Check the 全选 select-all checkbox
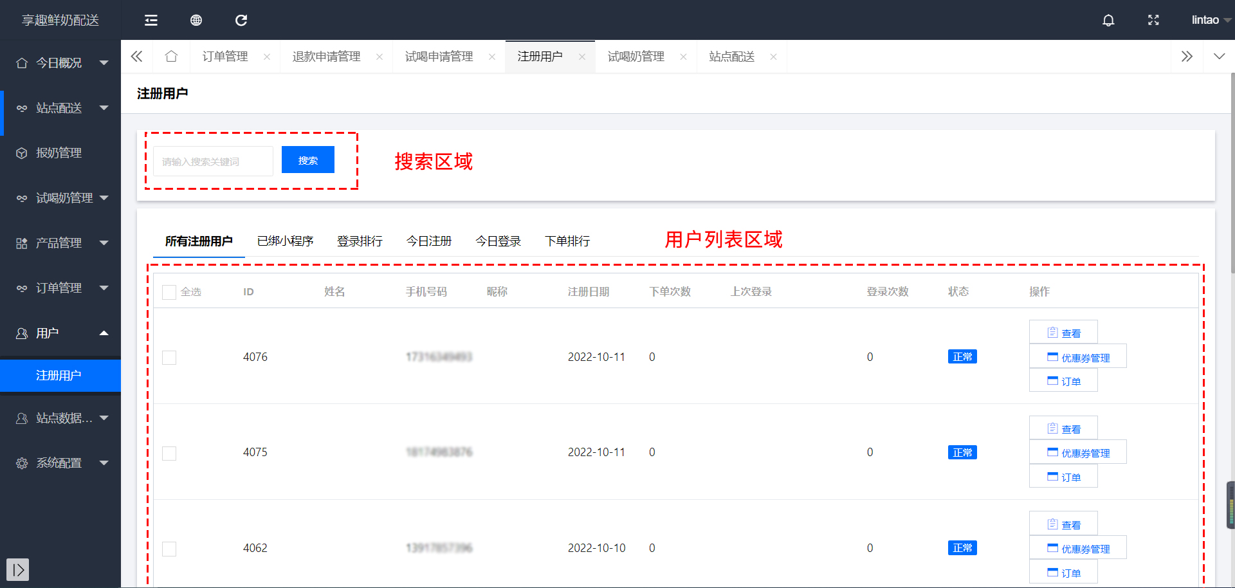1235x588 pixels. click(169, 292)
